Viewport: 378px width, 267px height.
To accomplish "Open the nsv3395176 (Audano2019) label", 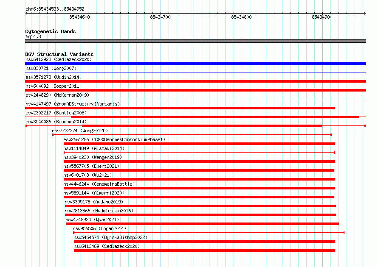I will (94, 202).
